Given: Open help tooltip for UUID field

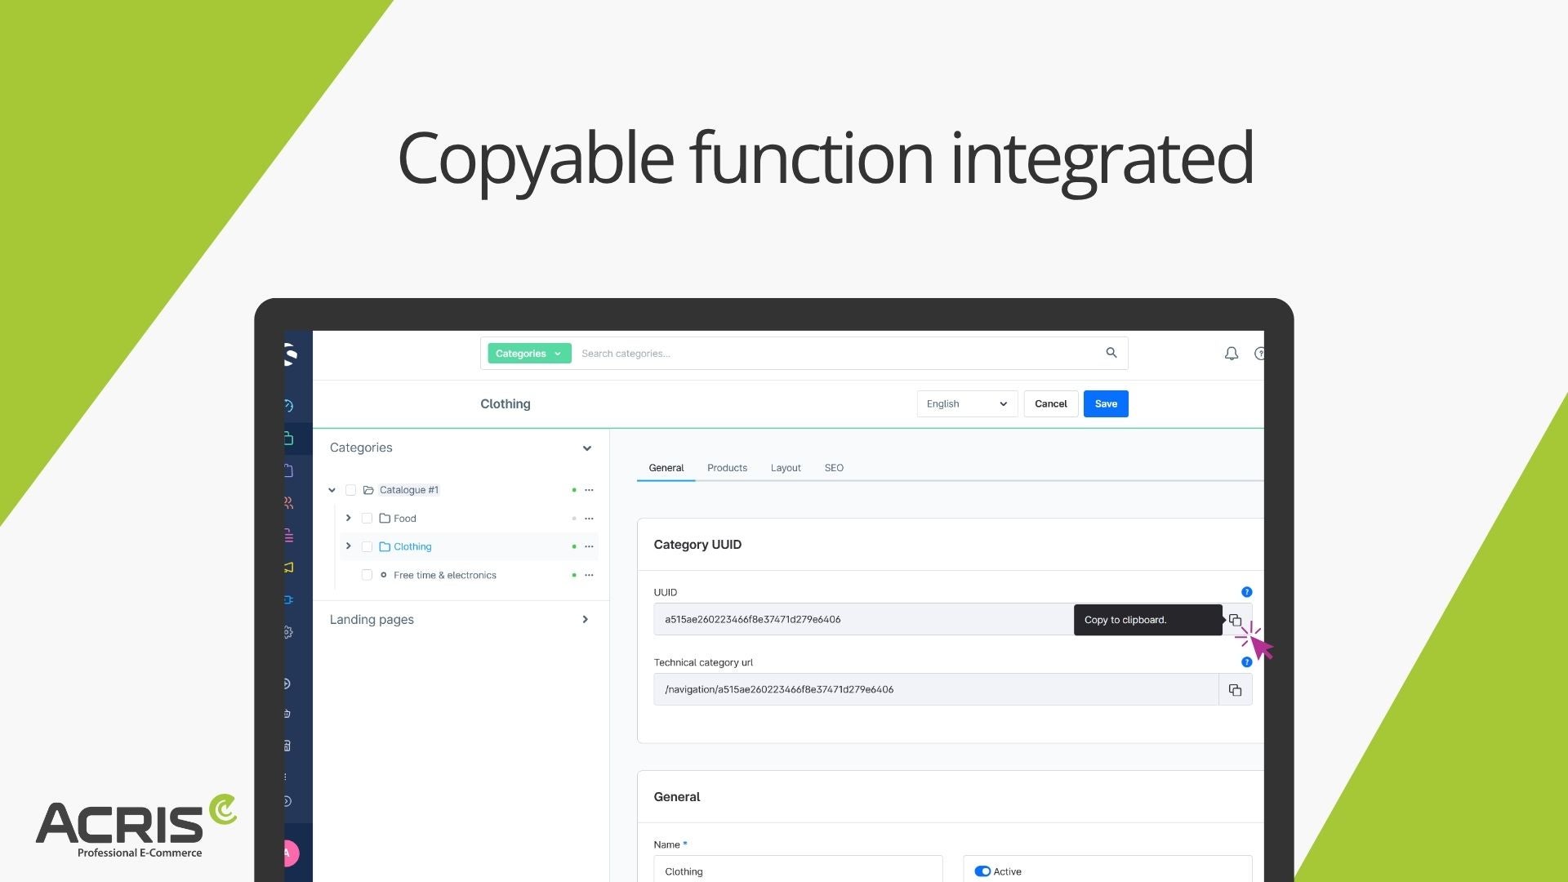Looking at the screenshot, I should pos(1246,592).
